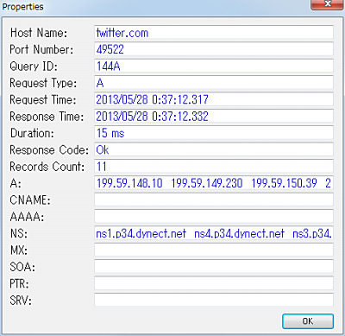Click the empty AAAA field
This screenshot has width=345, height=336.
pyautogui.click(x=214, y=216)
